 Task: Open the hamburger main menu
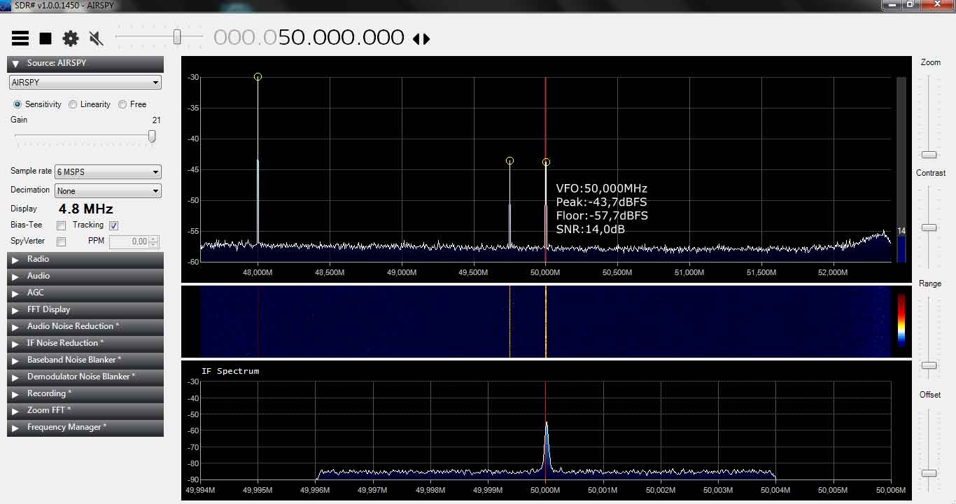(20, 38)
